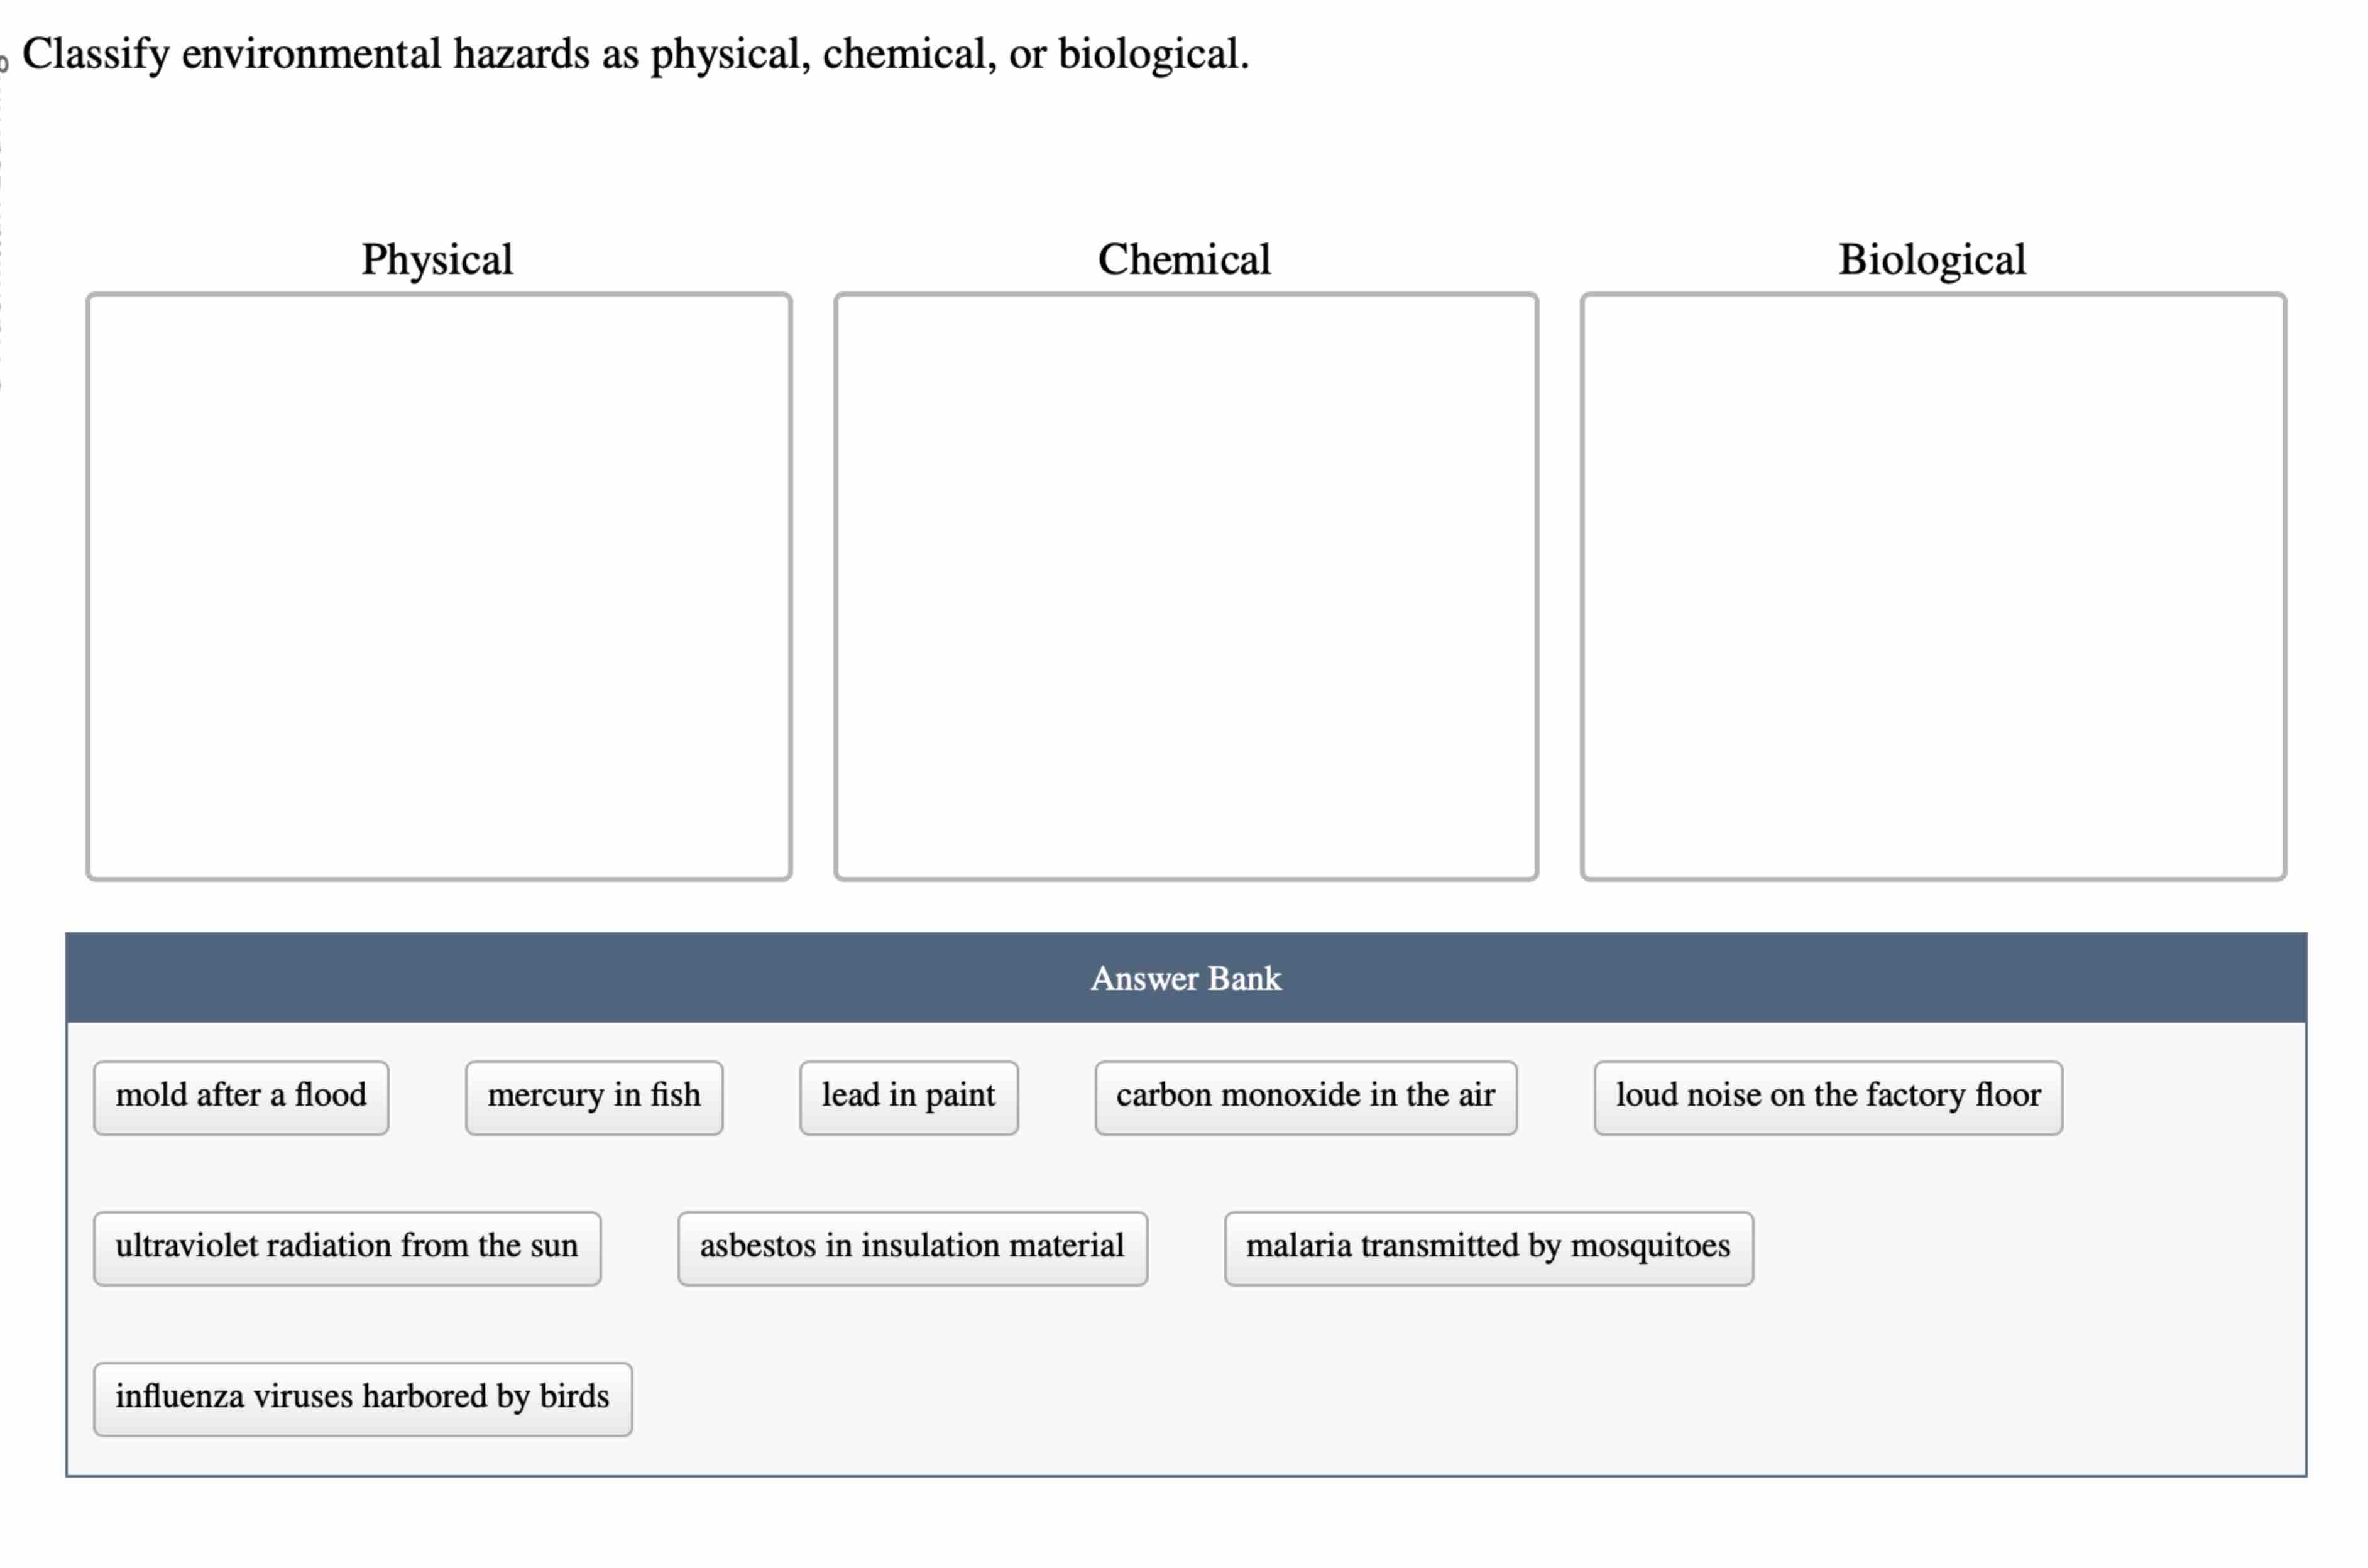
Task: Click the Biological column heading
Action: (x=1932, y=259)
